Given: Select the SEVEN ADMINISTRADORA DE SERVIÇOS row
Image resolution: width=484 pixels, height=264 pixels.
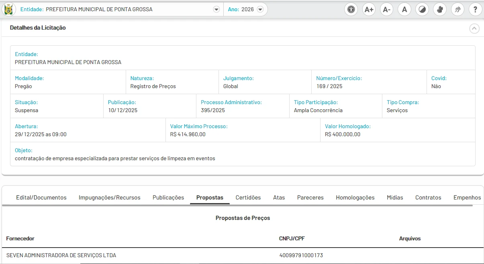Looking at the screenshot, I should [x=61, y=255].
